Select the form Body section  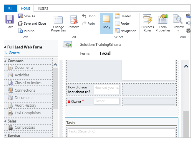click(x=106, y=23)
